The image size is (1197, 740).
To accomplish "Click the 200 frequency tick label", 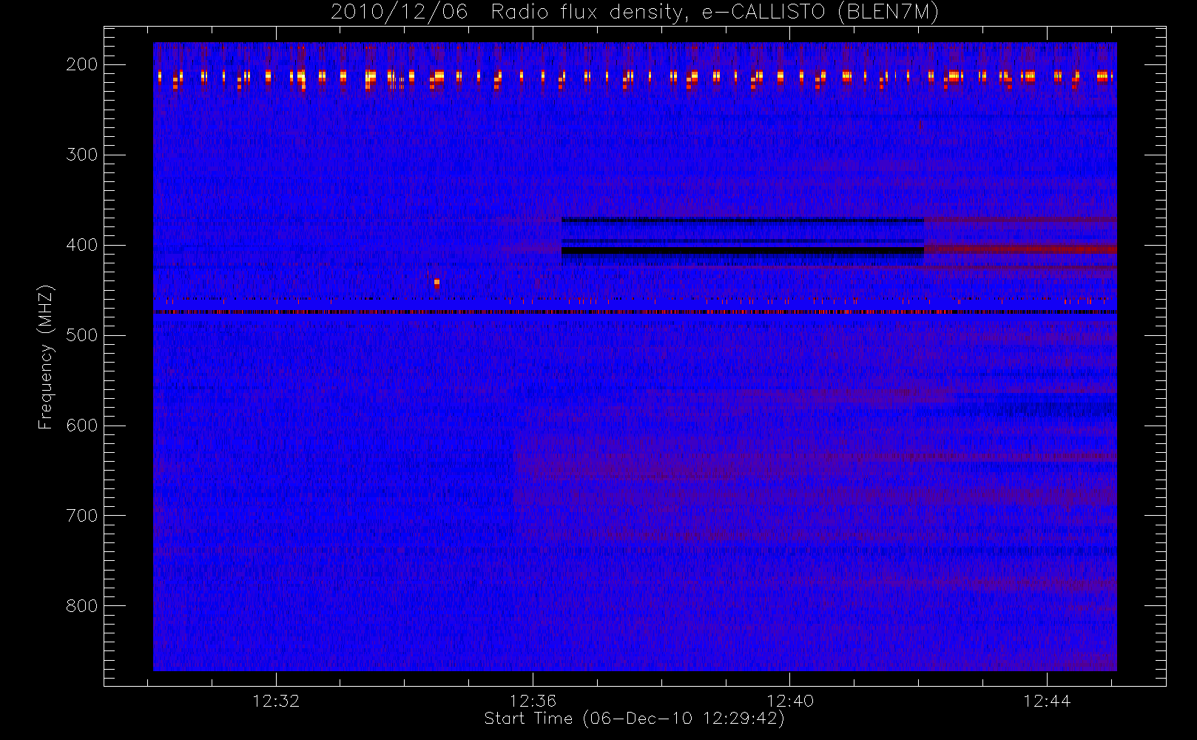I will pyautogui.click(x=82, y=64).
